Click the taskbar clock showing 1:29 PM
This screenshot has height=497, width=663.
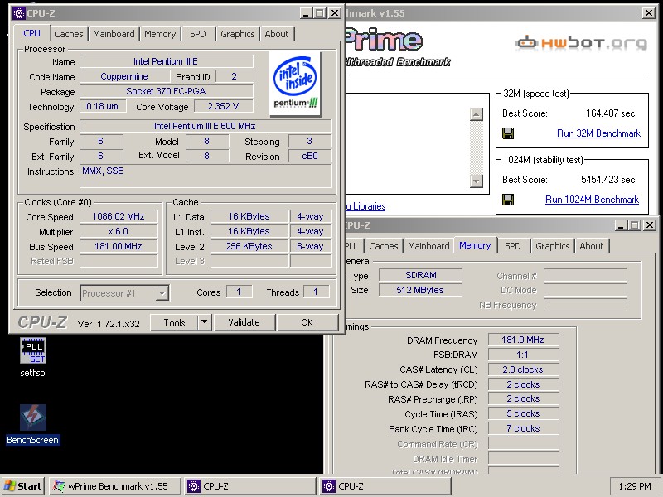tap(635, 486)
